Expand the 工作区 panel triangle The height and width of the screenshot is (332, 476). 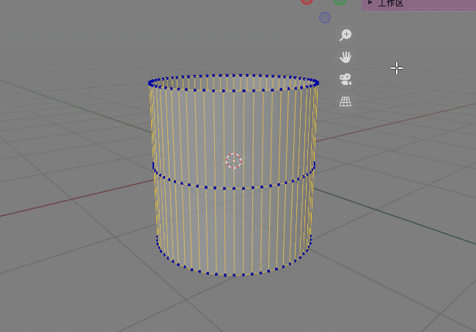pos(370,2)
